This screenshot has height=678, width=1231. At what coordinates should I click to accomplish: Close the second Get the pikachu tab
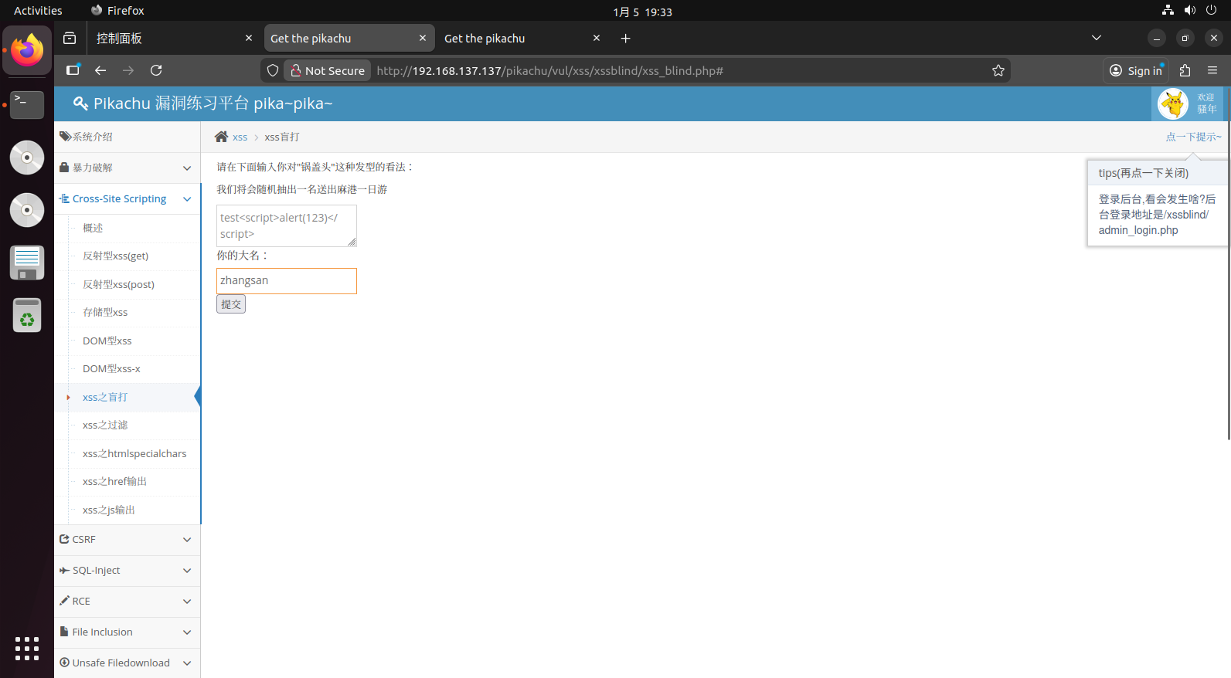597,38
